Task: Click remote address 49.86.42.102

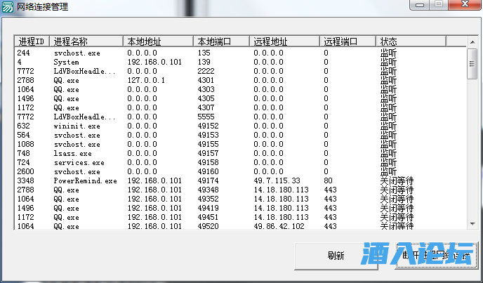Action: click(279, 226)
